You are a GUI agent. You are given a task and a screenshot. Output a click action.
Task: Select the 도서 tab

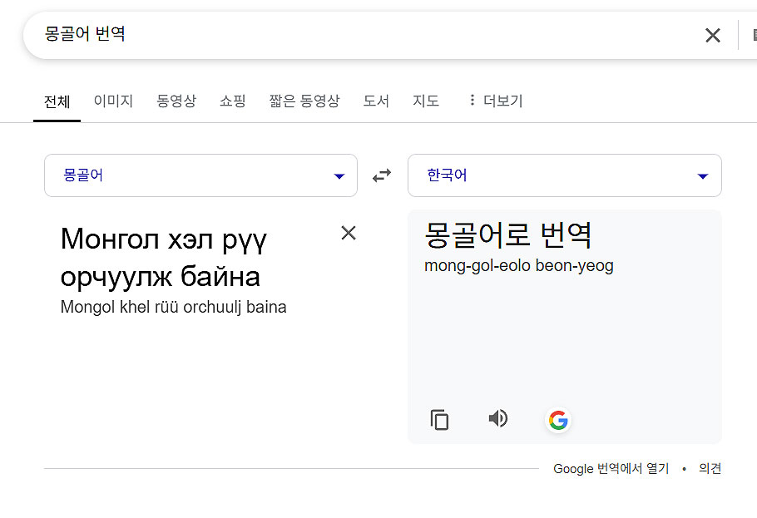tap(376, 101)
